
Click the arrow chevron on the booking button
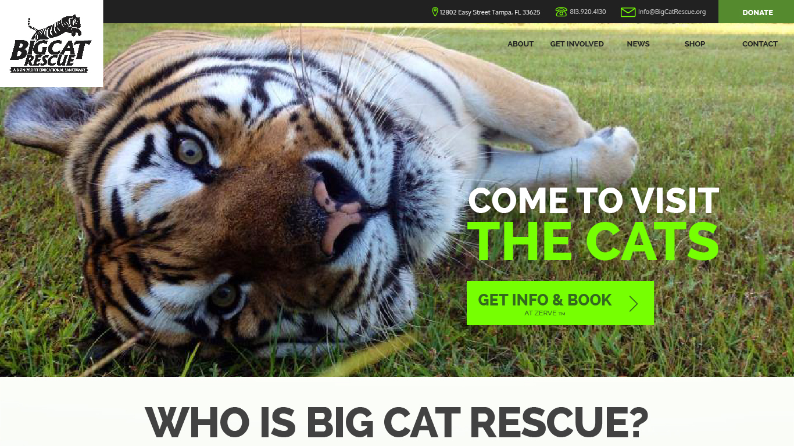pos(634,303)
